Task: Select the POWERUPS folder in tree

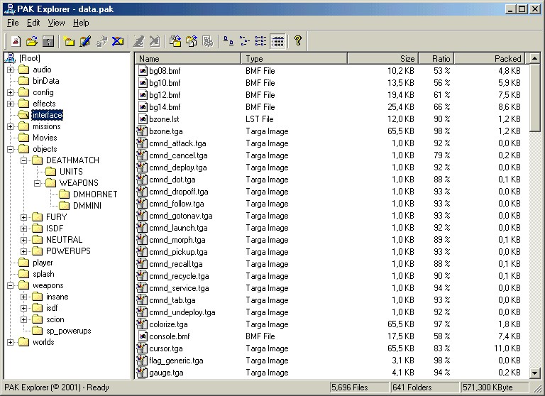Action: [x=68, y=251]
